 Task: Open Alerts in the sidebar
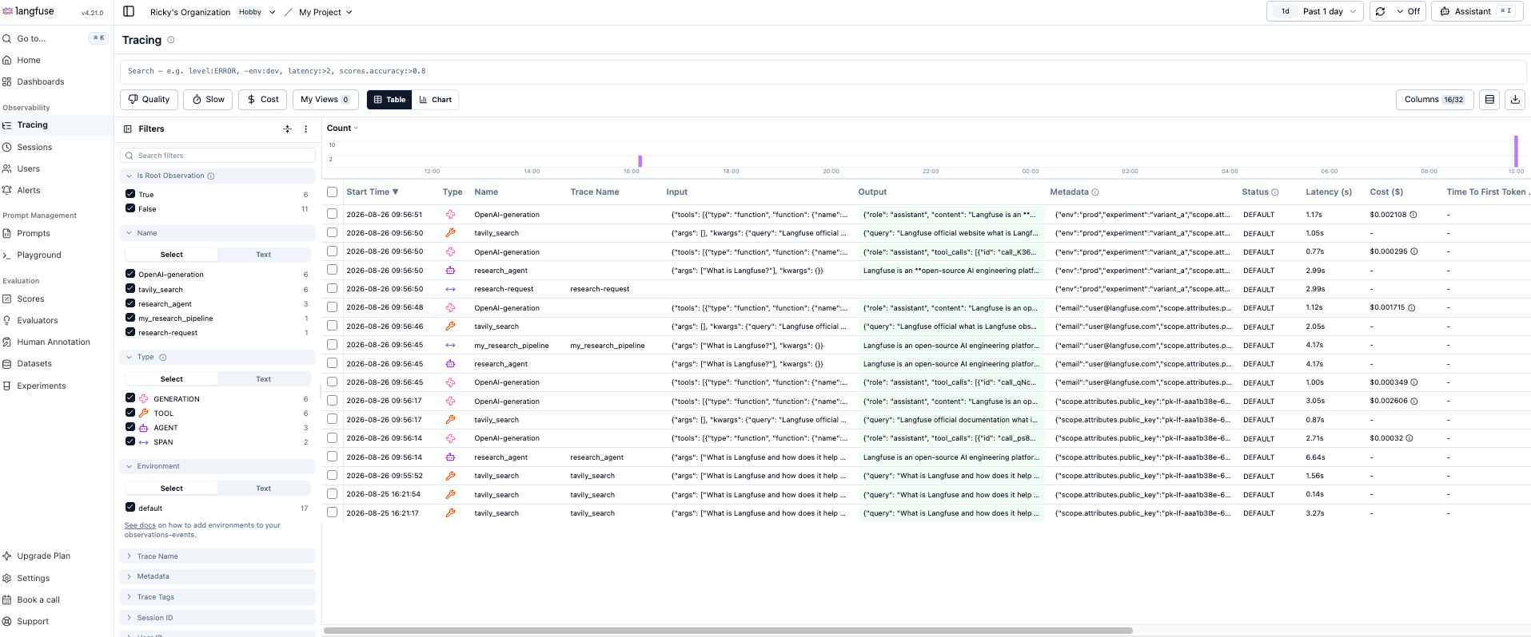tap(28, 190)
